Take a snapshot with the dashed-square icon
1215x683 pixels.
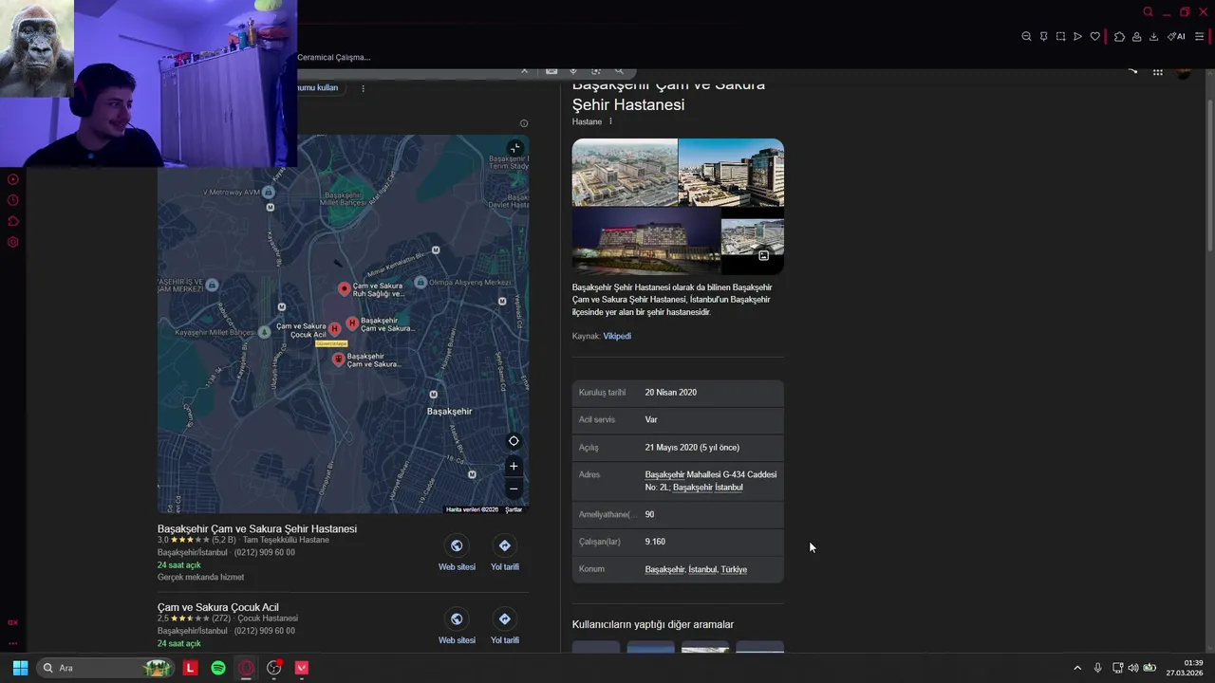point(1060,37)
